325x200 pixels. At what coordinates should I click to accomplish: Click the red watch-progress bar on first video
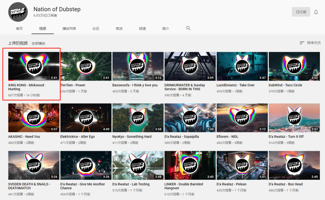(x=11, y=80)
